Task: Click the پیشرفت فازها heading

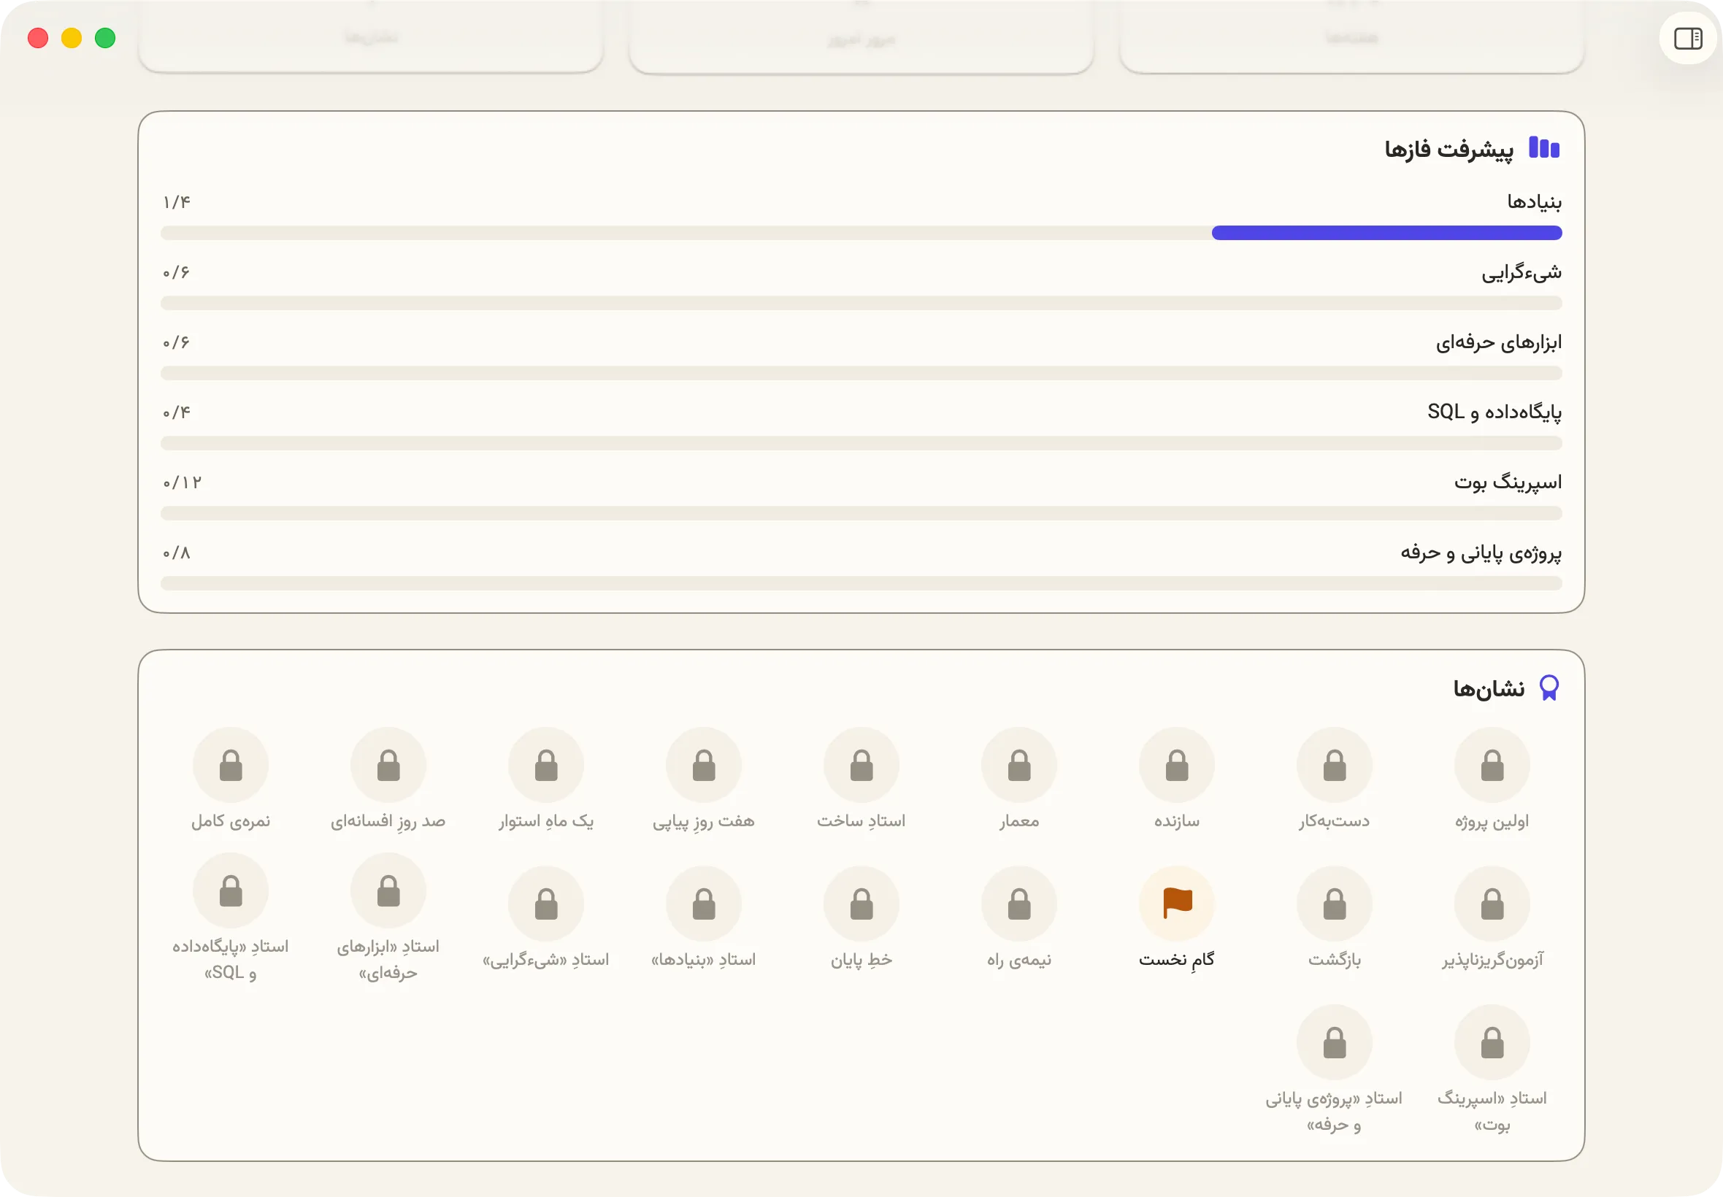Action: tap(1448, 149)
